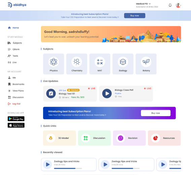The height and width of the screenshot is (175, 191).
Task: Go to Home in sidebar
Action: point(13,28)
